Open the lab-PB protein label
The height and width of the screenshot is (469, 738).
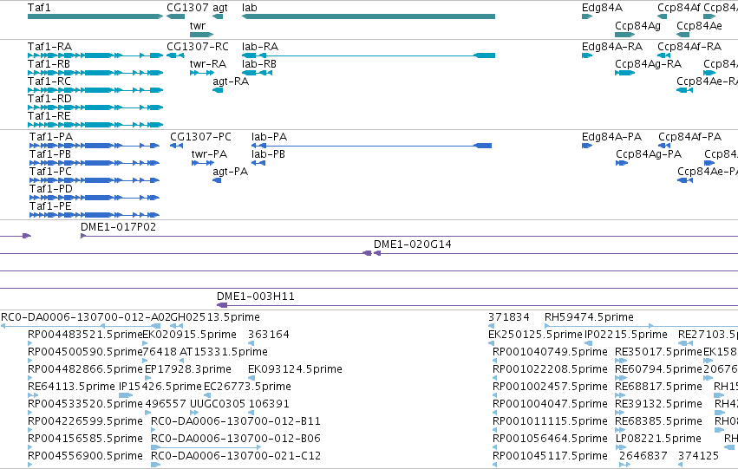click(x=268, y=154)
